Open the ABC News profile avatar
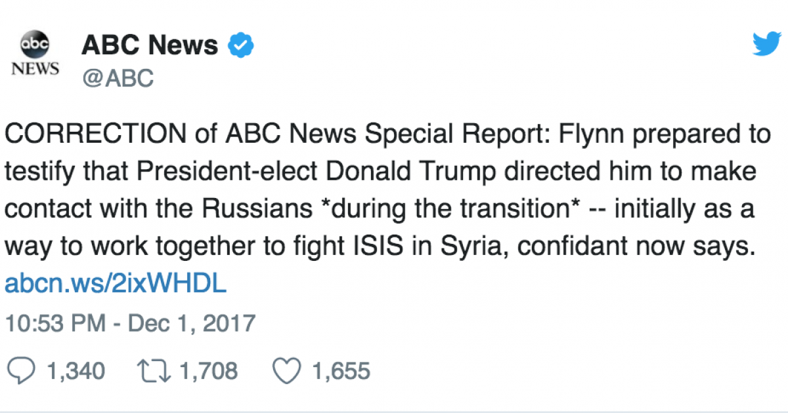 (x=35, y=52)
